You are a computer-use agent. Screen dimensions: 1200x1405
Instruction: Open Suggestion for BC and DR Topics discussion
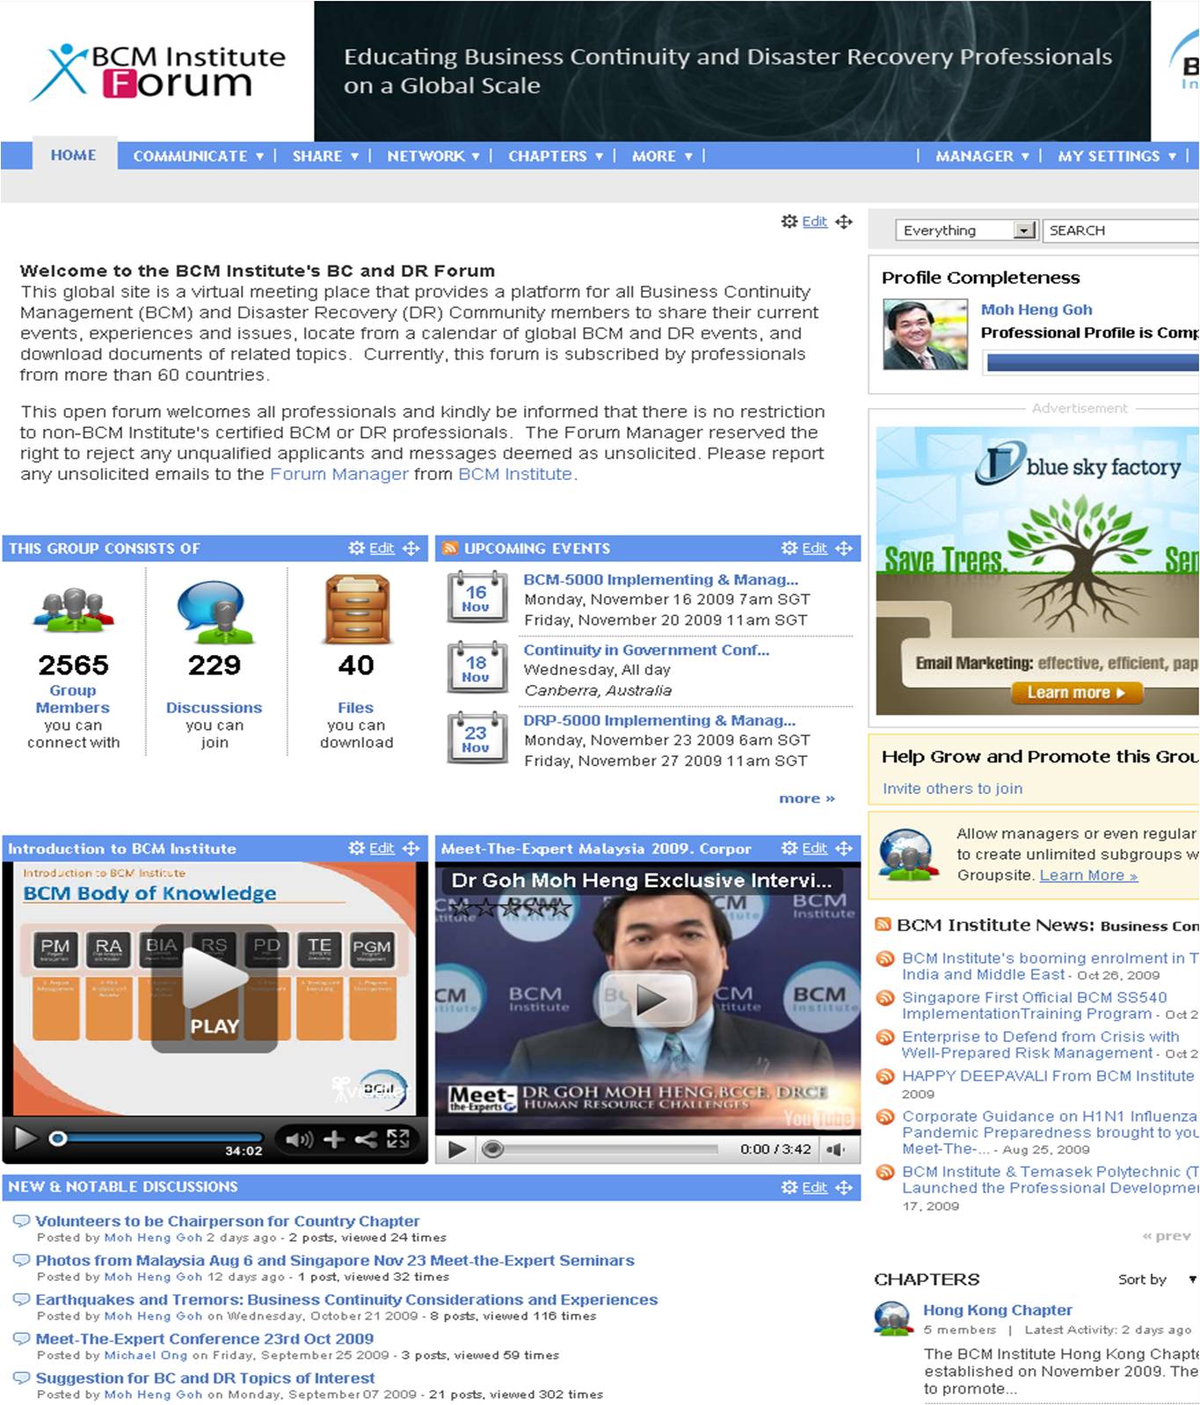[205, 1378]
